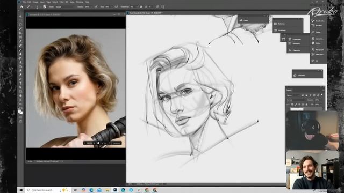This screenshot has width=344, height=193.
Task: Open the Layers blend mode Normal dropdown
Action: tap(296, 100)
